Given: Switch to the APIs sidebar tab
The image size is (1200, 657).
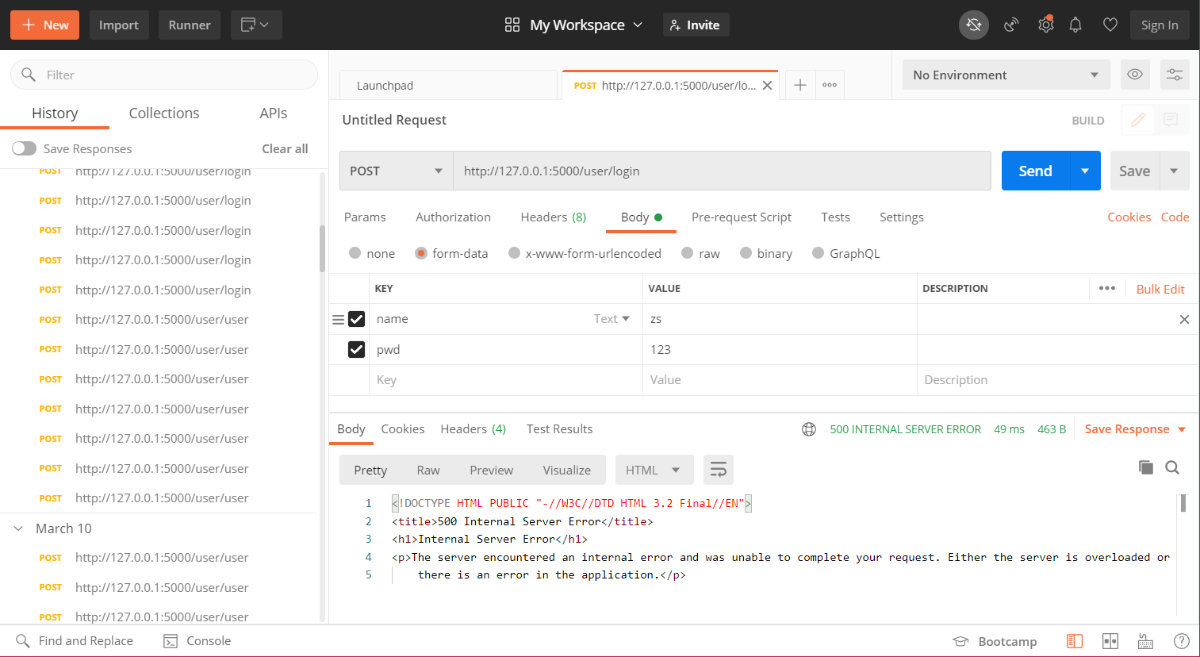Looking at the screenshot, I should tap(274, 113).
